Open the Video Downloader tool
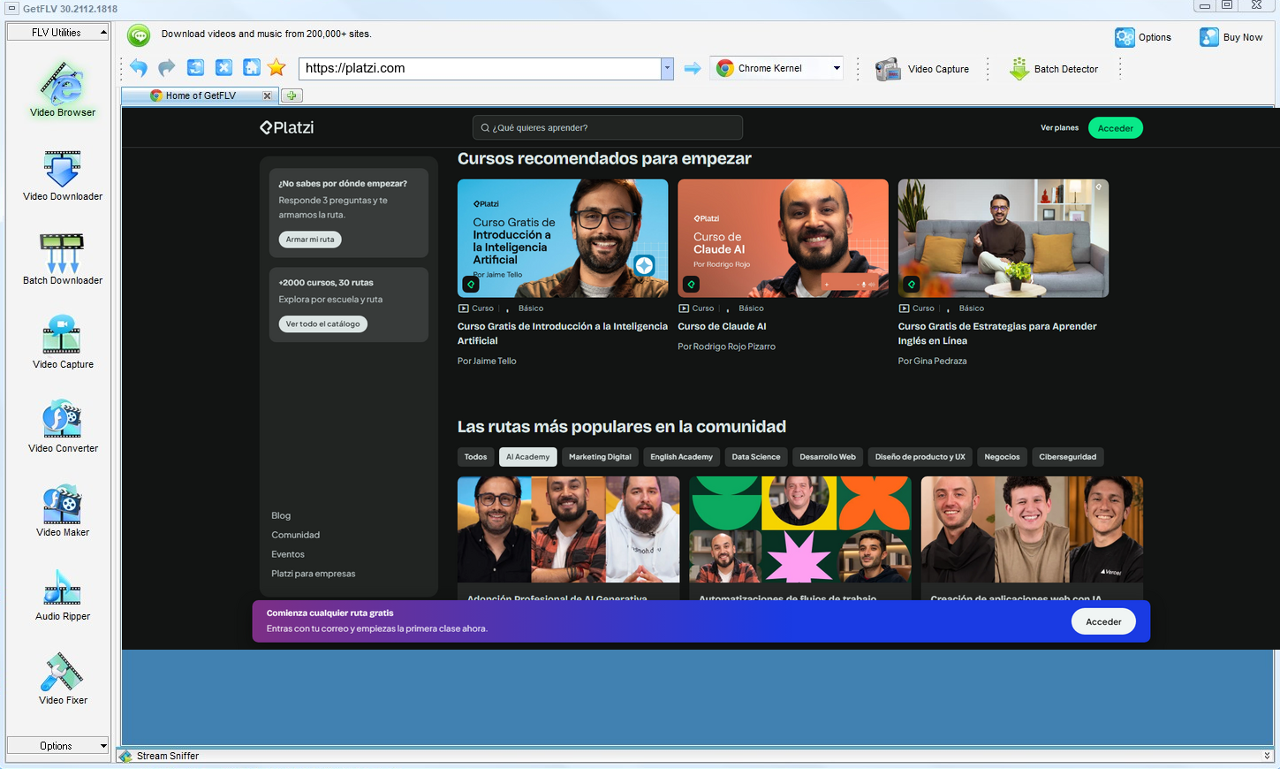Image resolution: width=1280 pixels, height=769 pixels. (x=62, y=175)
